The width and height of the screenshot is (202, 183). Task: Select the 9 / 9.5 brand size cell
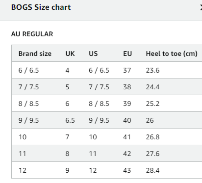click(x=28, y=120)
